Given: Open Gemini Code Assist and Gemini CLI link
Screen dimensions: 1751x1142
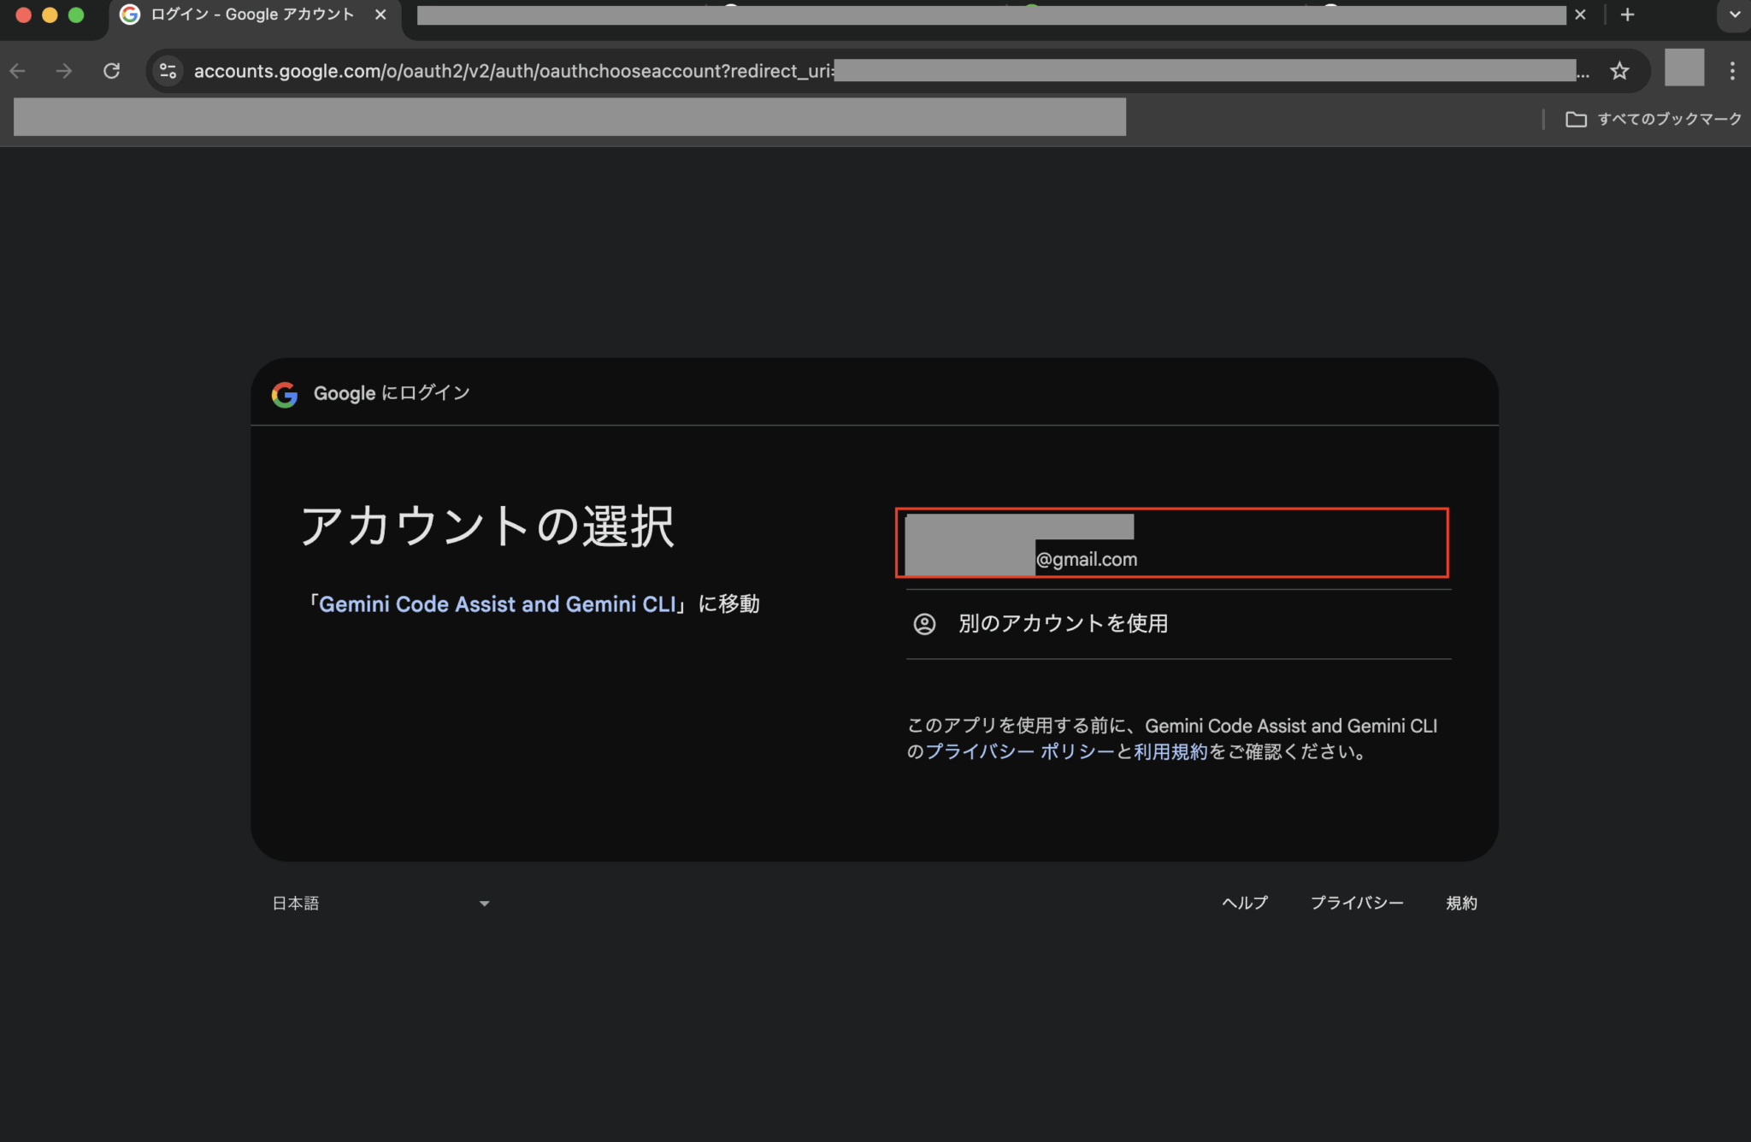Looking at the screenshot, I should pos(498,604).
